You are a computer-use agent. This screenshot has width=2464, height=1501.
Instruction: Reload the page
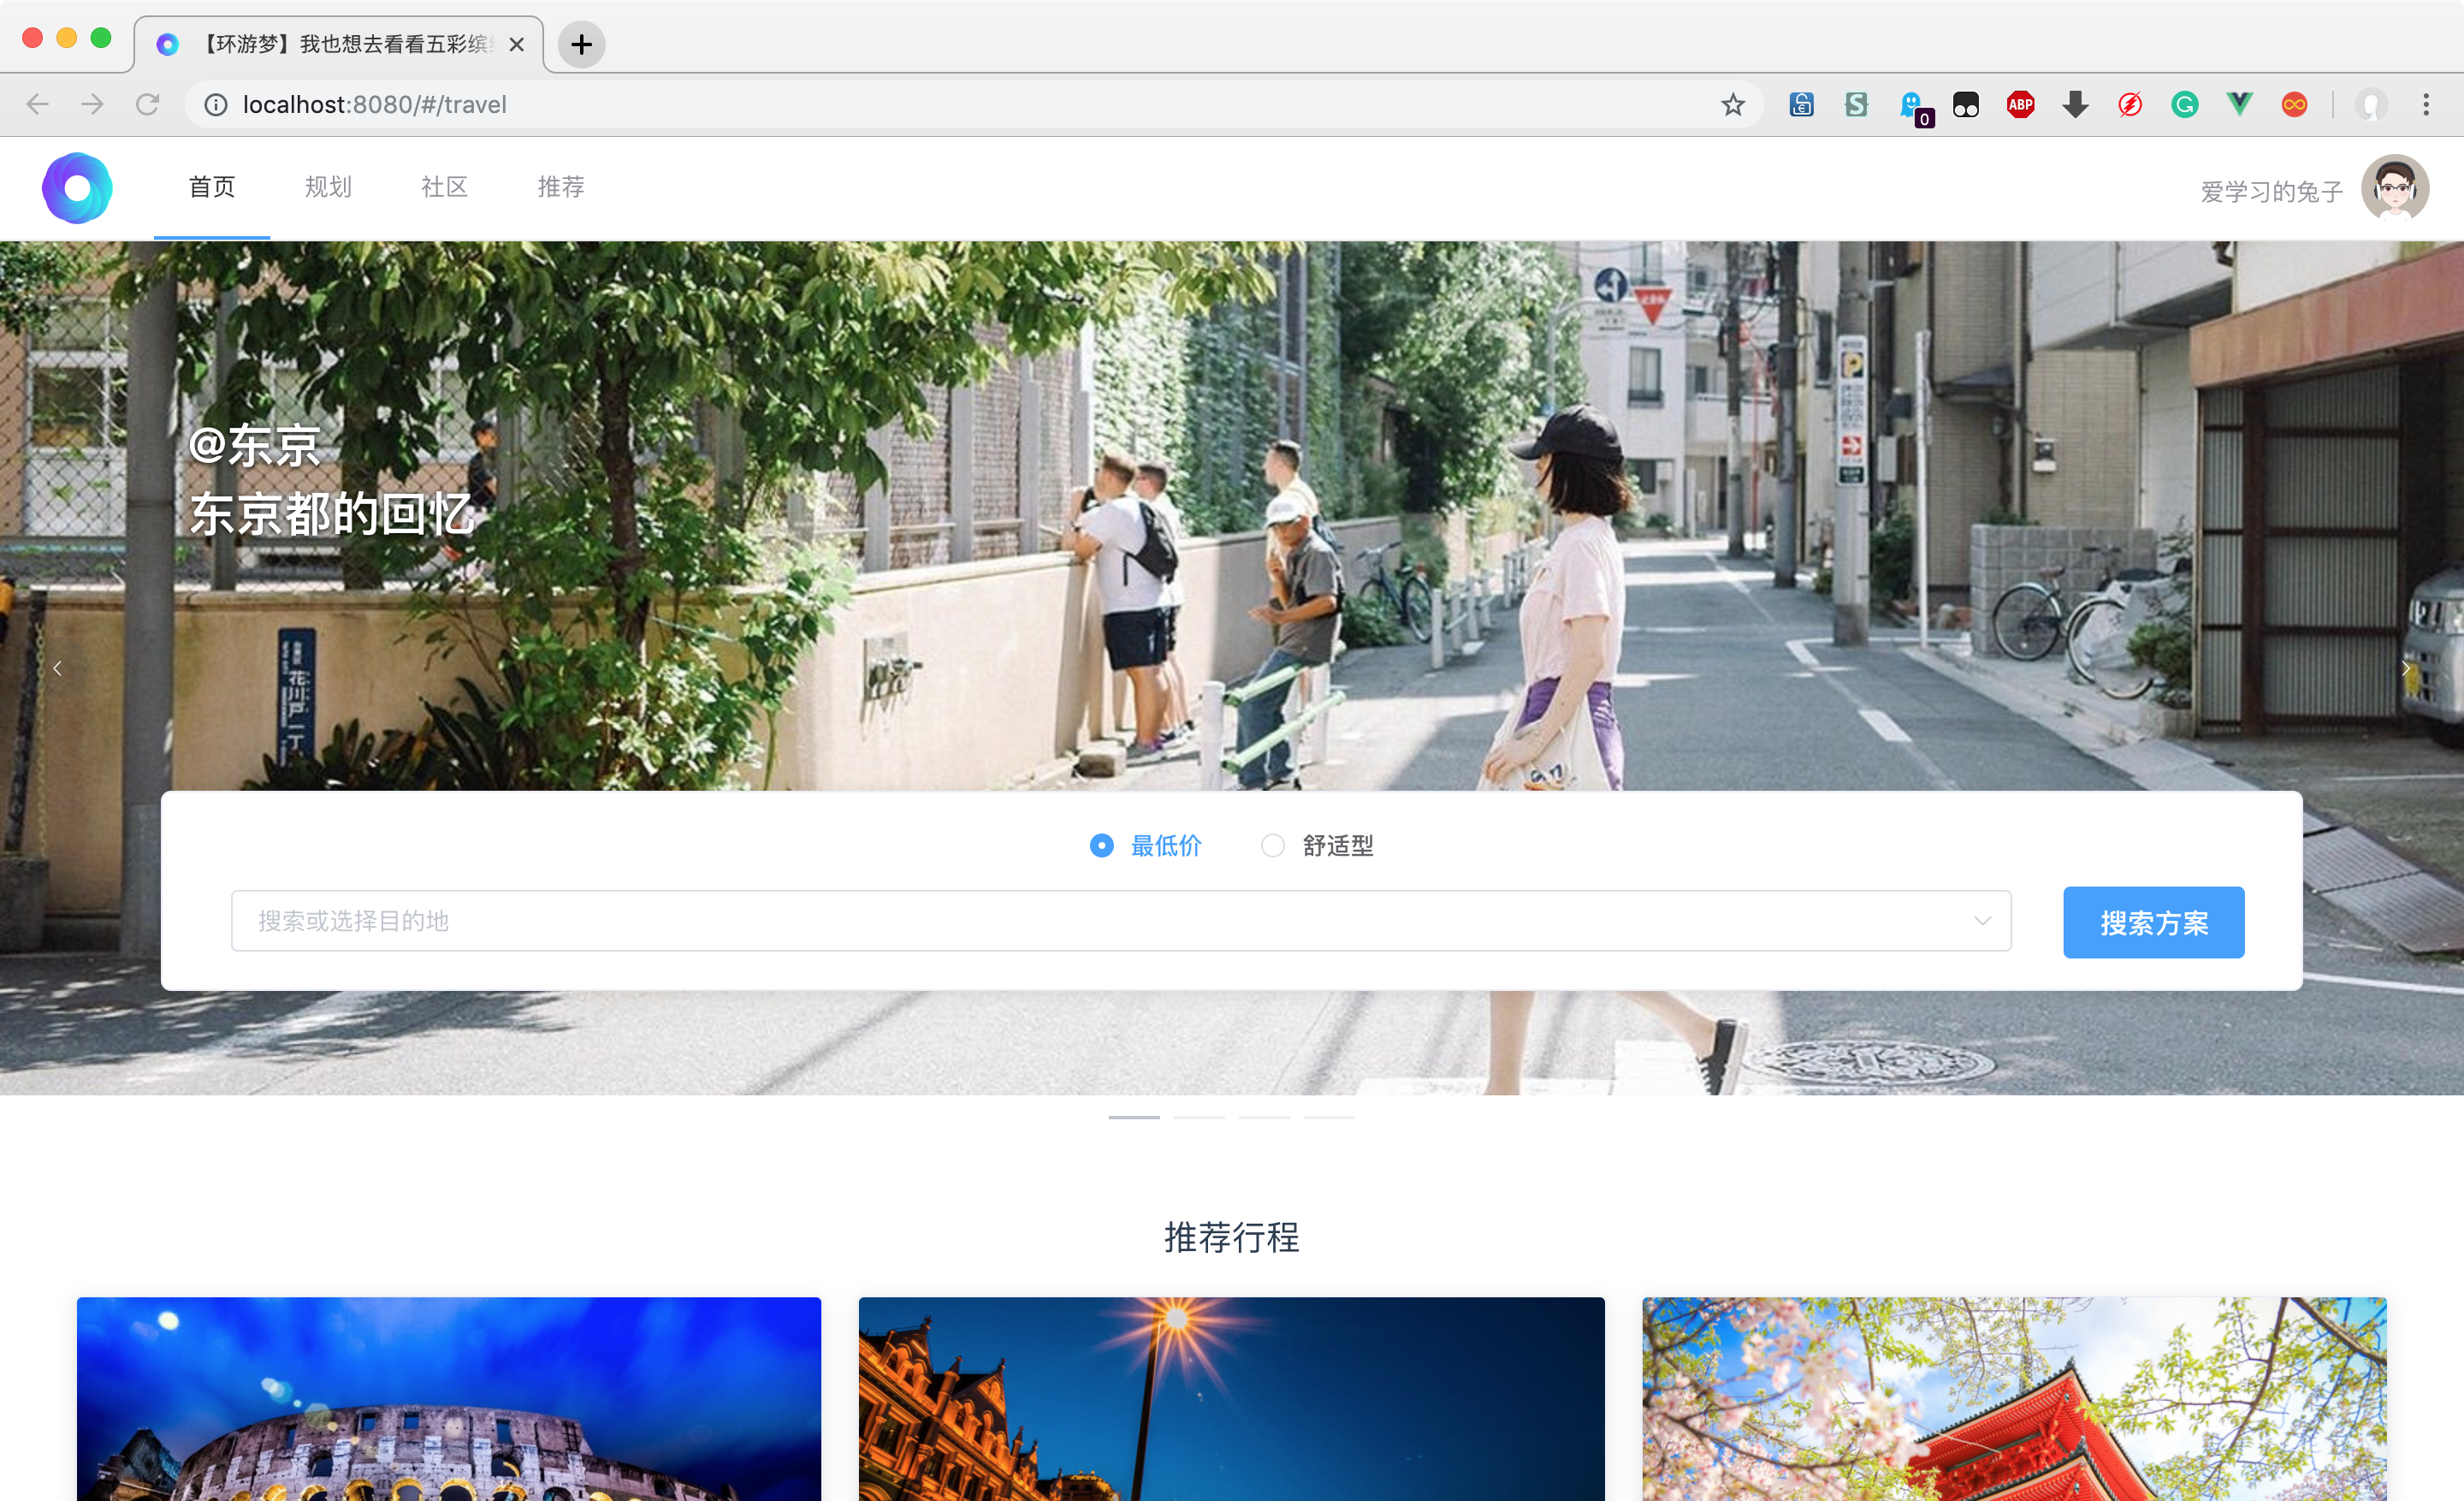148,105
